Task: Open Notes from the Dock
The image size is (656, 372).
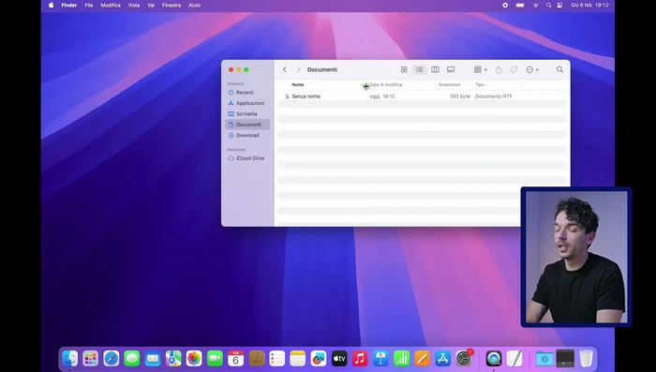Action: pos(298,359)
